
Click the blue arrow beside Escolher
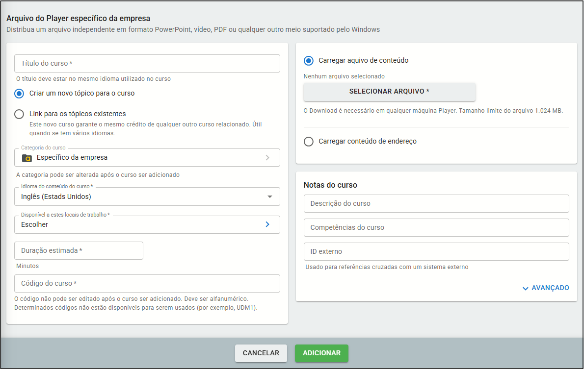pos(267,224)
